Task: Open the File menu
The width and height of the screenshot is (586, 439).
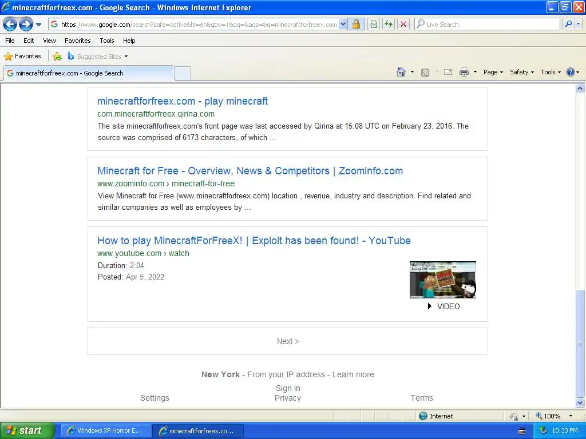Action: coord(10,41)
